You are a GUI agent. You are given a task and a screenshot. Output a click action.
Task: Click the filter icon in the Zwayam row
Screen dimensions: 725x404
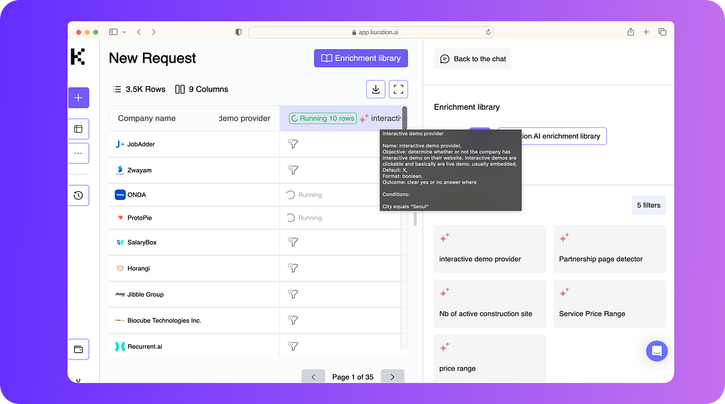pyautogui.click(x=293, y=170)
